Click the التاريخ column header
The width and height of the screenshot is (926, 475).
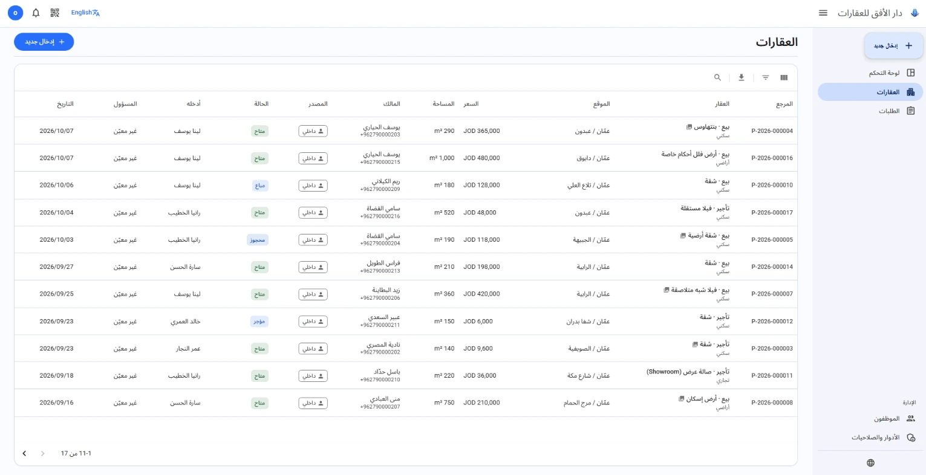point(65,104)
